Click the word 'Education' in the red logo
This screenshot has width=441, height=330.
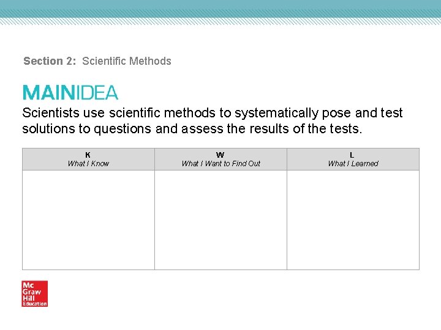pyautogui.click(x=34, y=304)
